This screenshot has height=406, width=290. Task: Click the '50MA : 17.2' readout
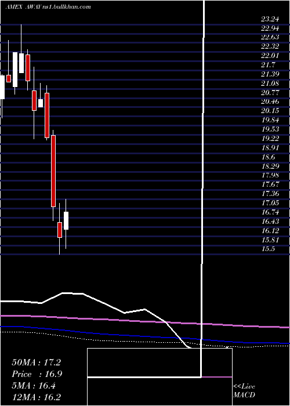(x=36, y=362)
